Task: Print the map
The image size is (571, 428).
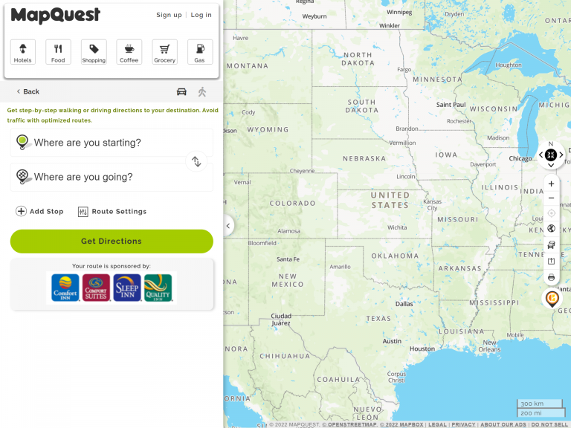Action: 552,277
